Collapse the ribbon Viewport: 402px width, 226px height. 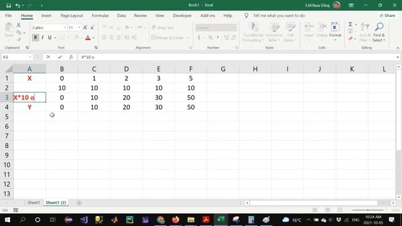(x=398, y=48)
